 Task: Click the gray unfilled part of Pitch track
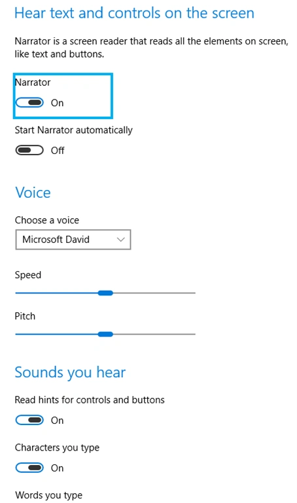[154, 334]
